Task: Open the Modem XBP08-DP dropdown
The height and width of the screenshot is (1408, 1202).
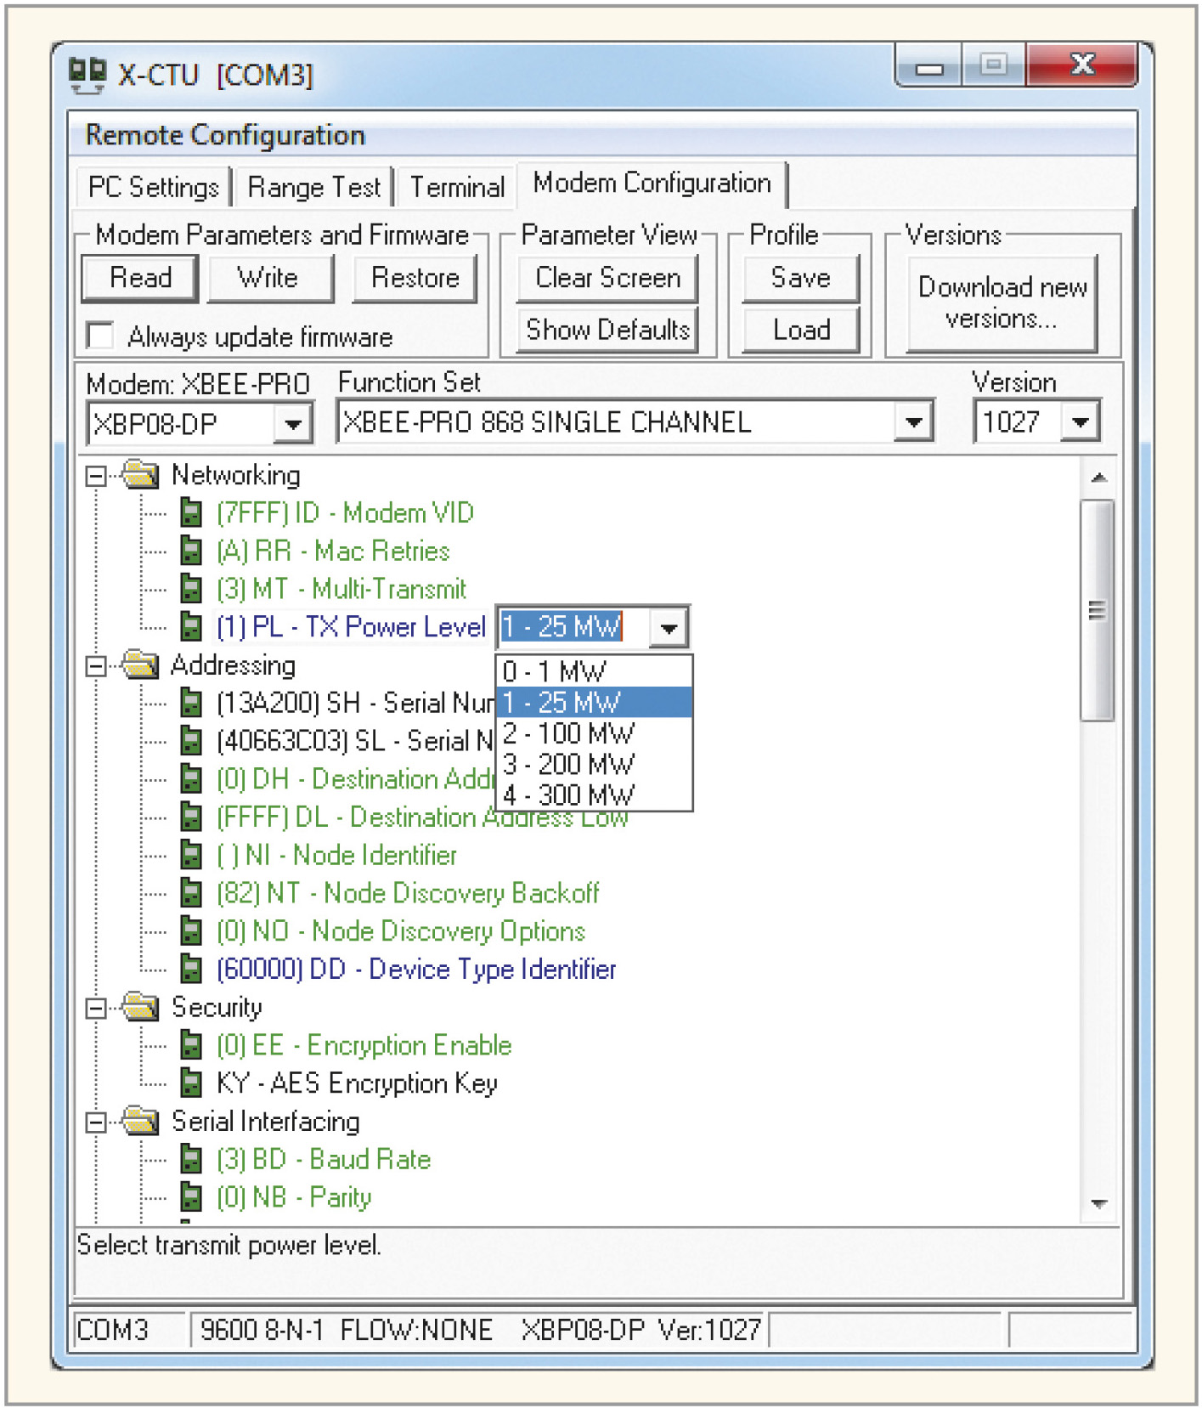Action: (x=293, y=423)
